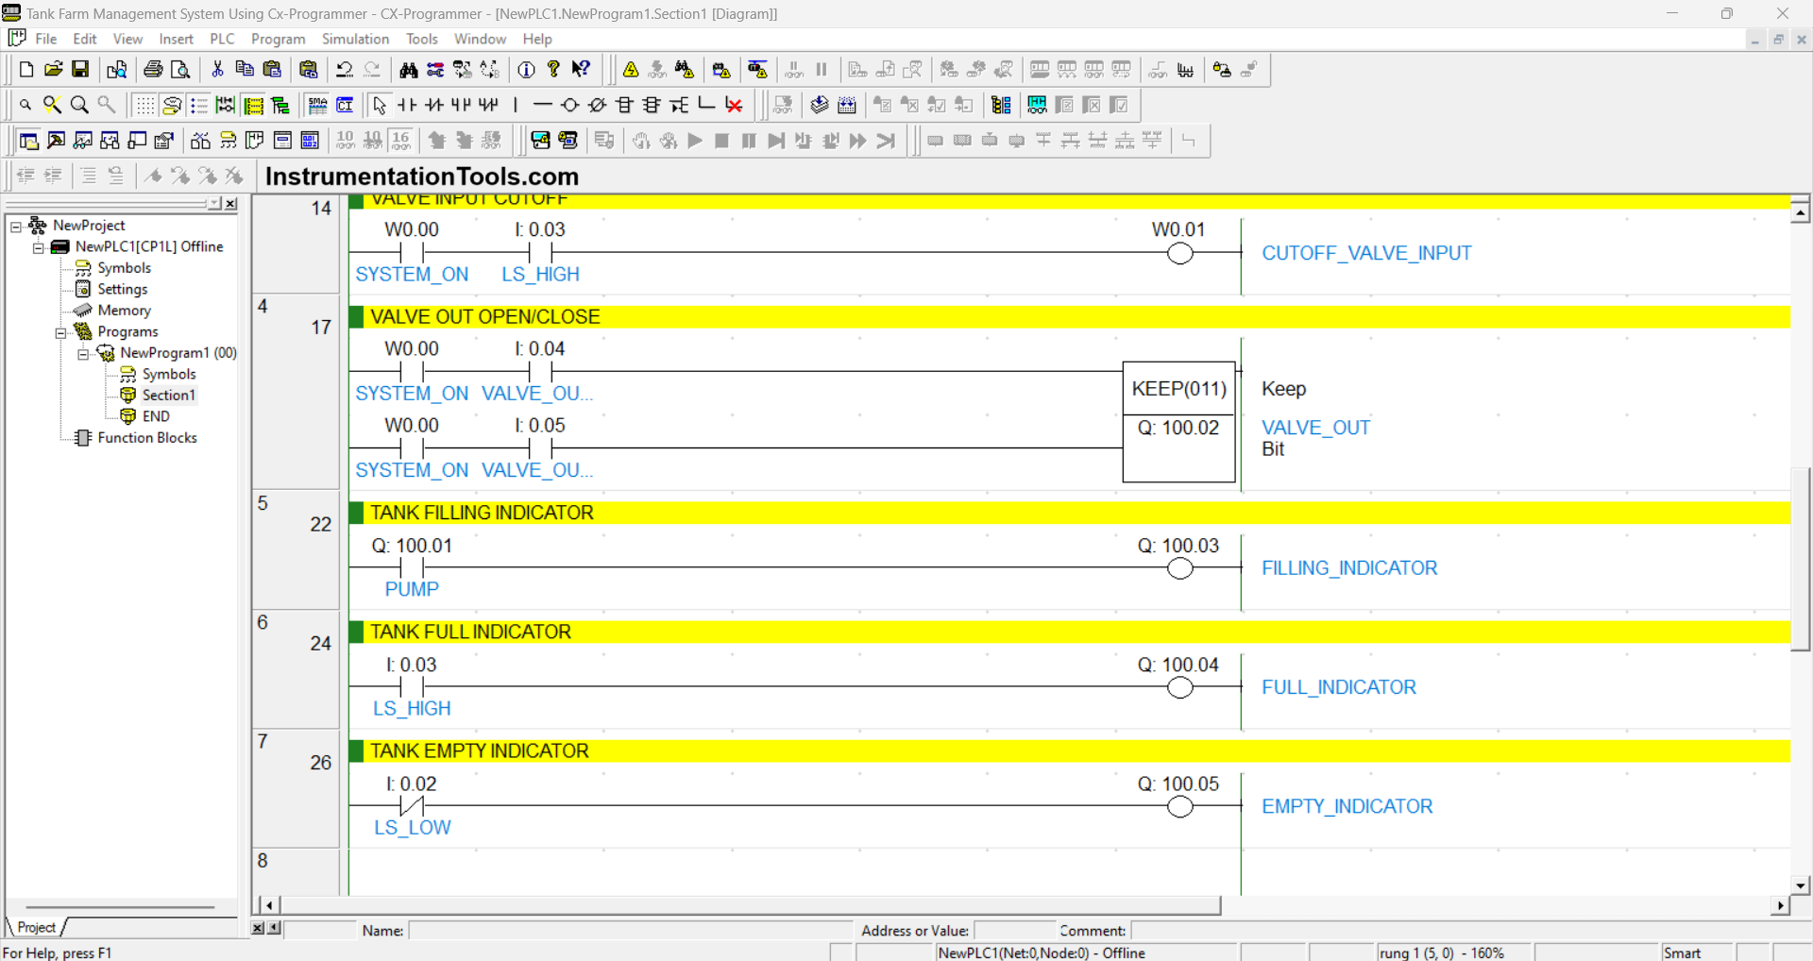Click the vertical scrollbar thumb

coord(1801,557)
